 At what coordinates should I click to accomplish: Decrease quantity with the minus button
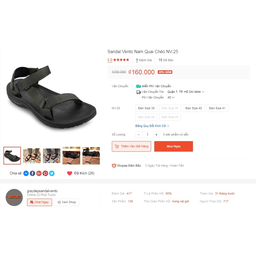click(x=139, y=135)
